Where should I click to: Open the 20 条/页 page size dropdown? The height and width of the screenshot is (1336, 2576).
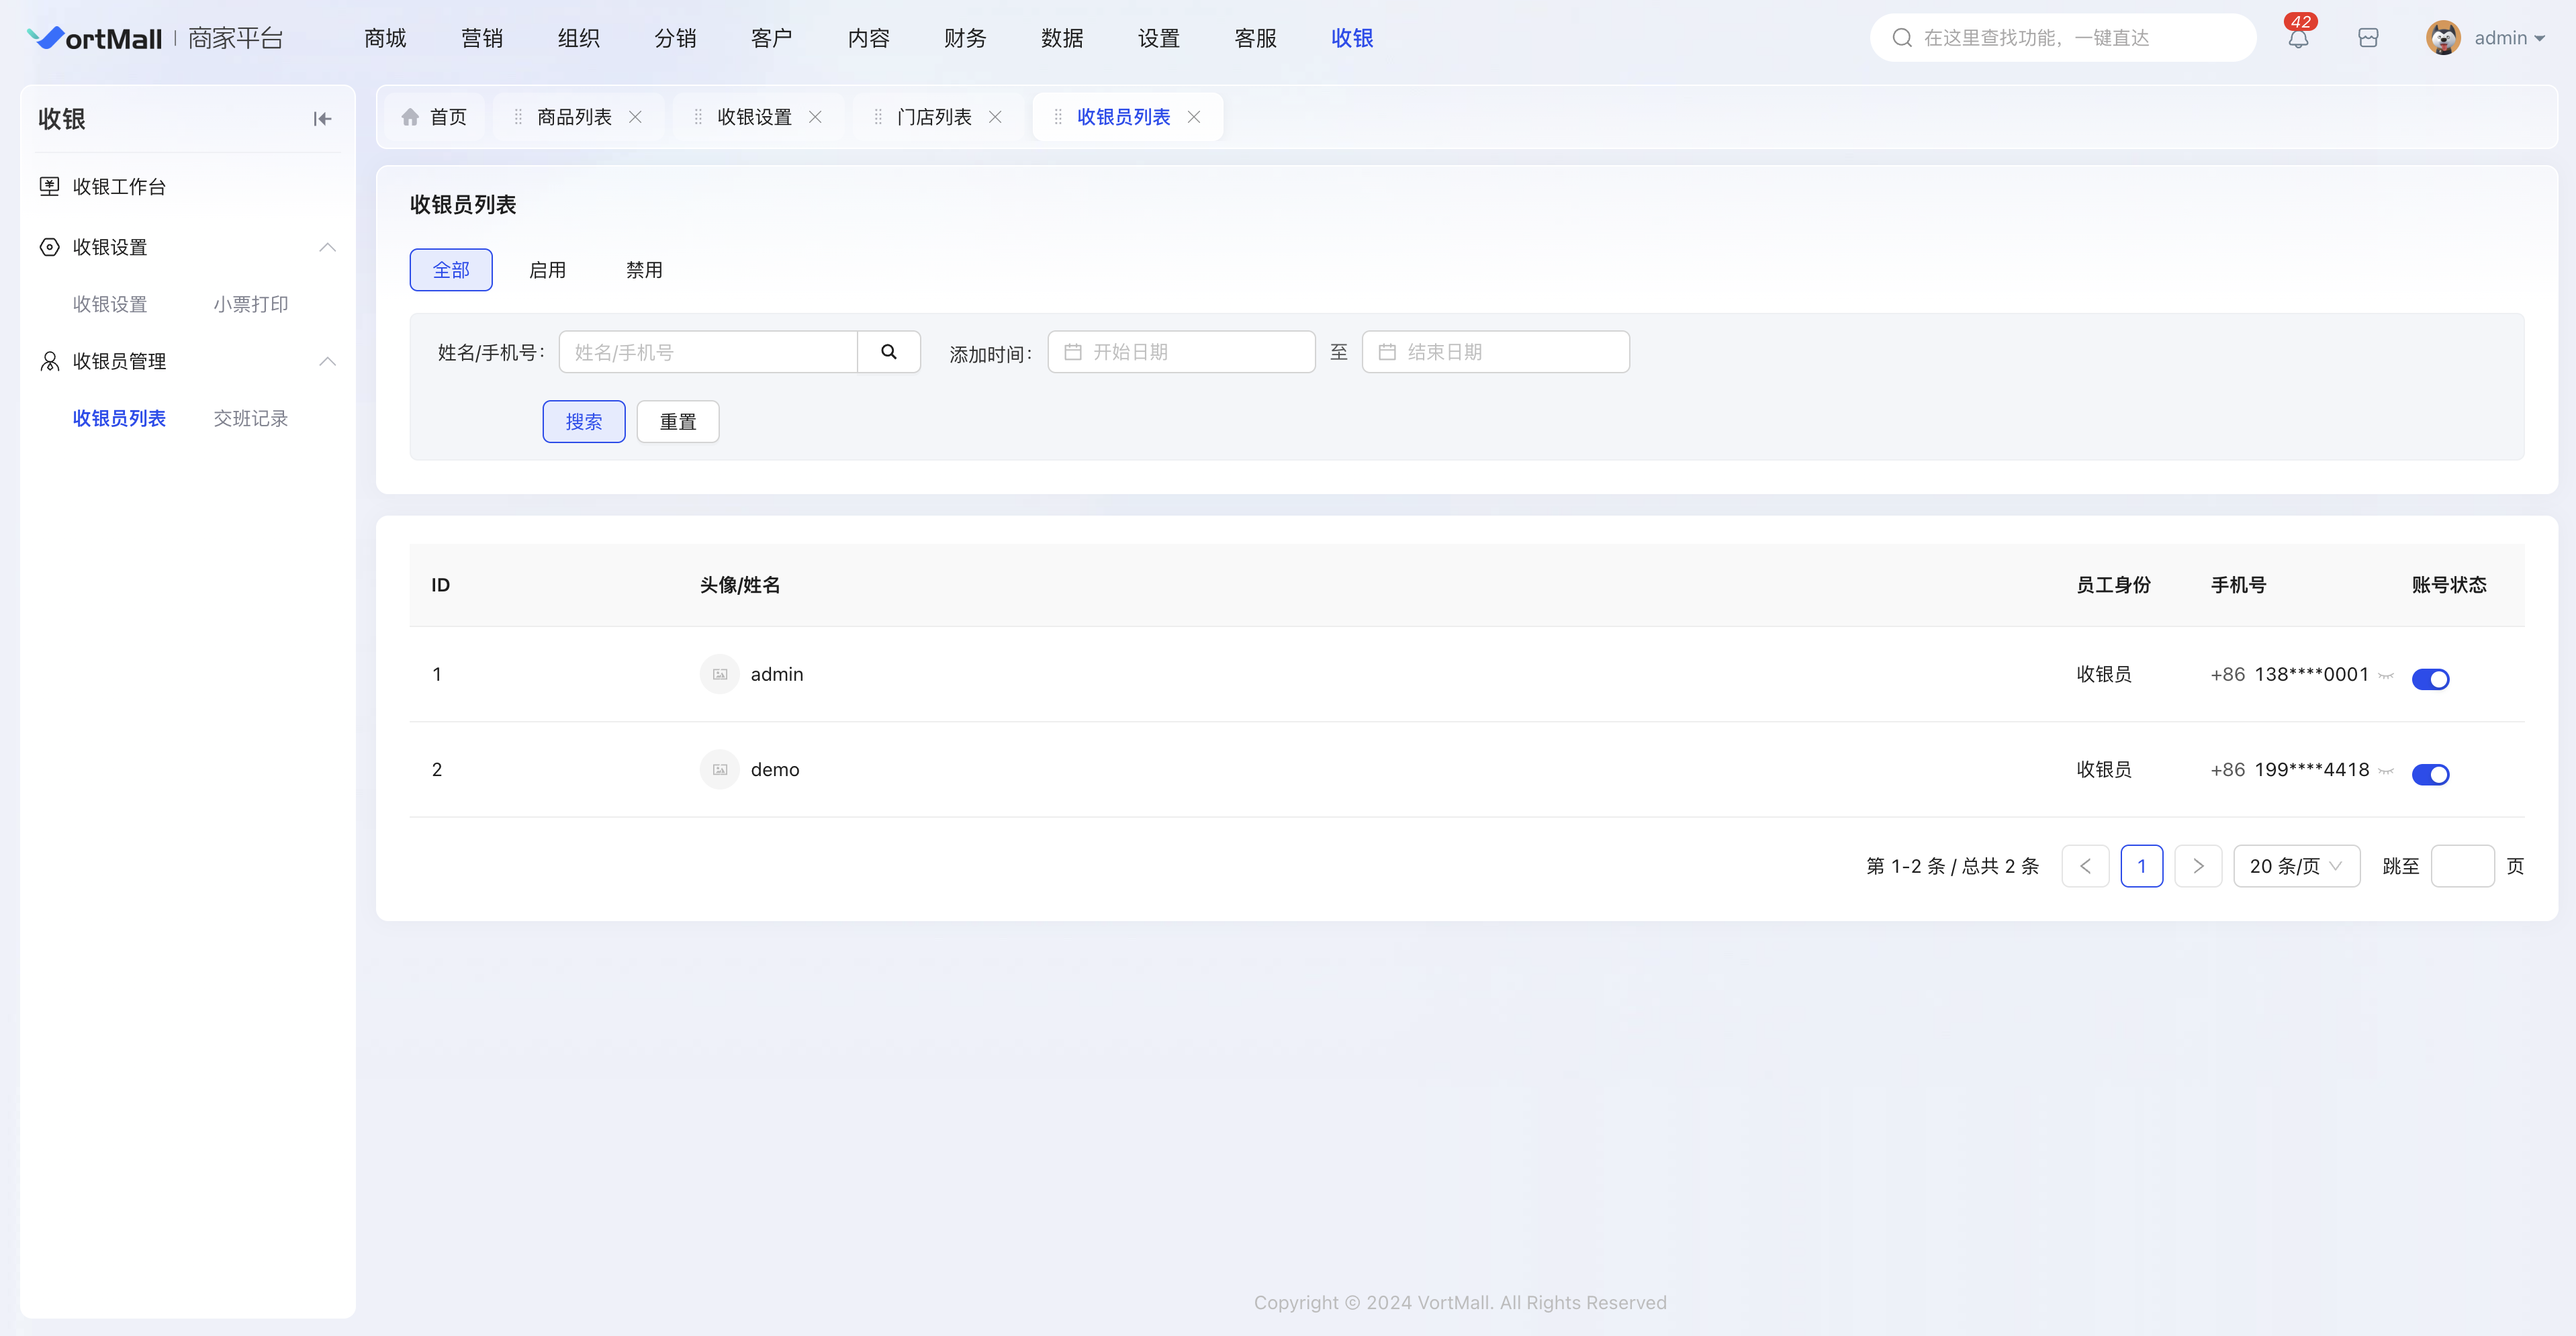tap(2296, 866)
